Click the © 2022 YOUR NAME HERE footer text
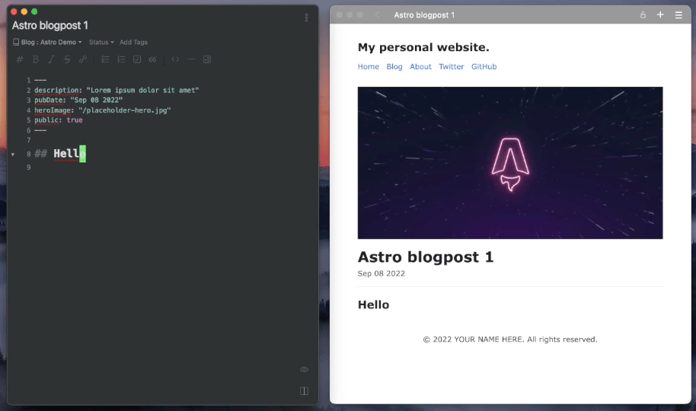 pyautogui.click(x=510, y=339)
